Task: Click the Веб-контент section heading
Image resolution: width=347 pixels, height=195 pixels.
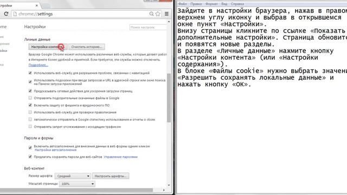Action: [34, 168]
